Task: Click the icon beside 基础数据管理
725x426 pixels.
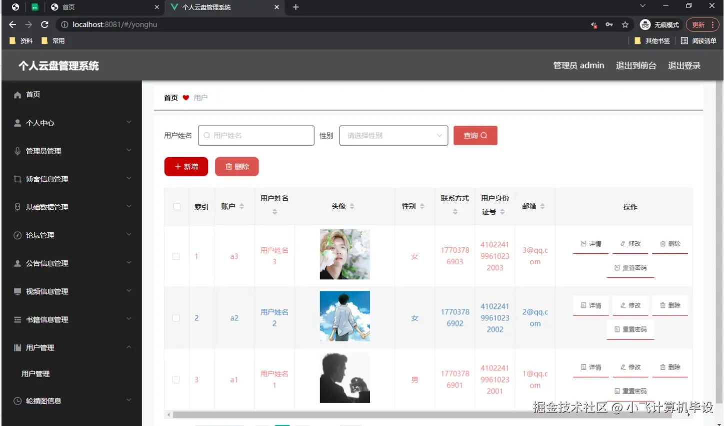Action: click(17, 207)
